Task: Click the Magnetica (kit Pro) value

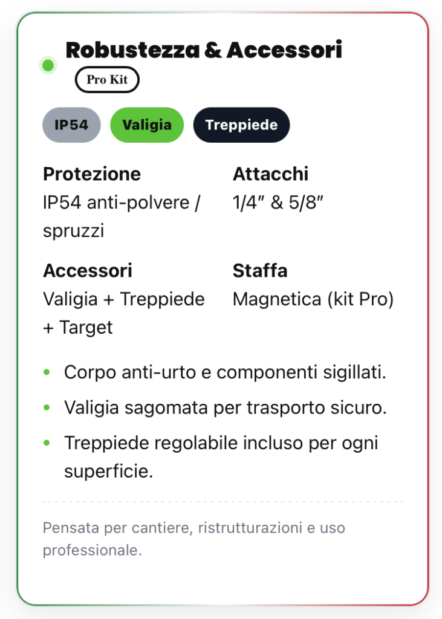Action: [x=313, y=299]
